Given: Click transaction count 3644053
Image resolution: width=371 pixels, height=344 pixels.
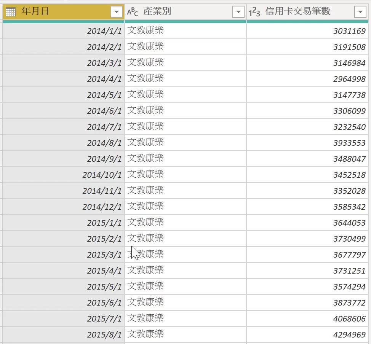Looking at the screenshot, I should (x=307, y=223).
